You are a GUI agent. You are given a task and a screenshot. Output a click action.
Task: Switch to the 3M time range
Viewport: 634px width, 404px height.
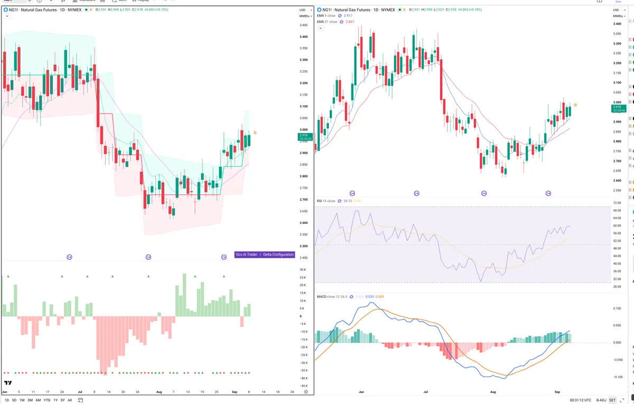click(x=30, y=400)
